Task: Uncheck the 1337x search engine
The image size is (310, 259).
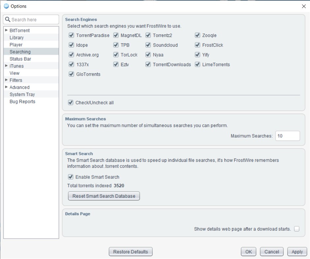Action: 71,65
